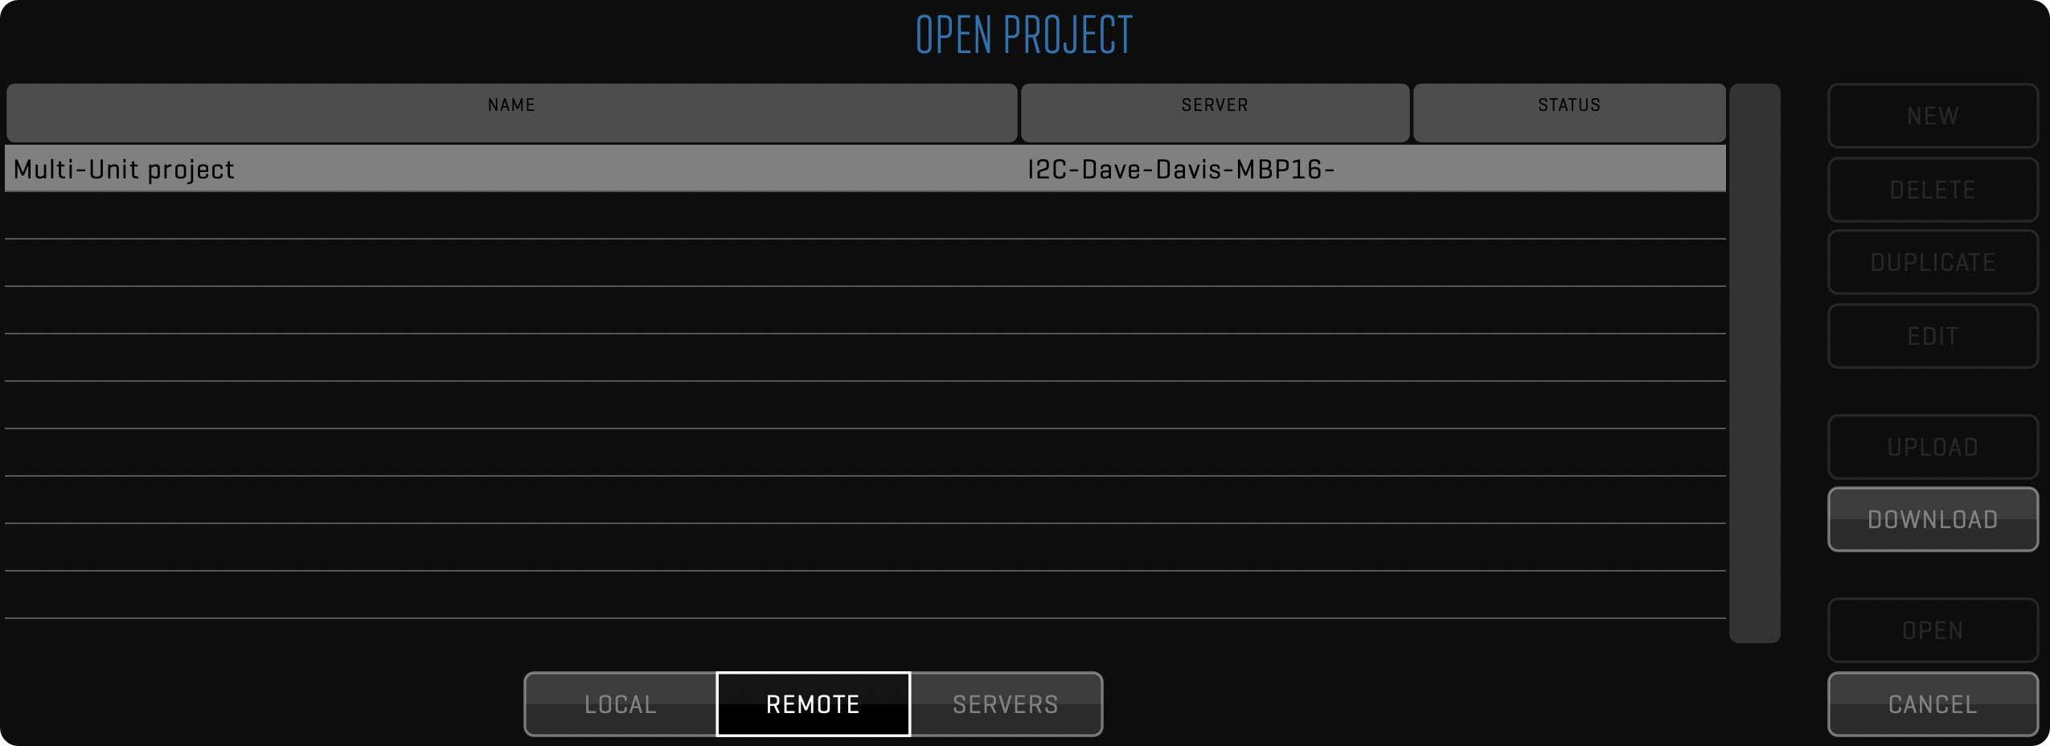
Task: Click the empty row below Multi-Unit project
Action: pos(865,215)
